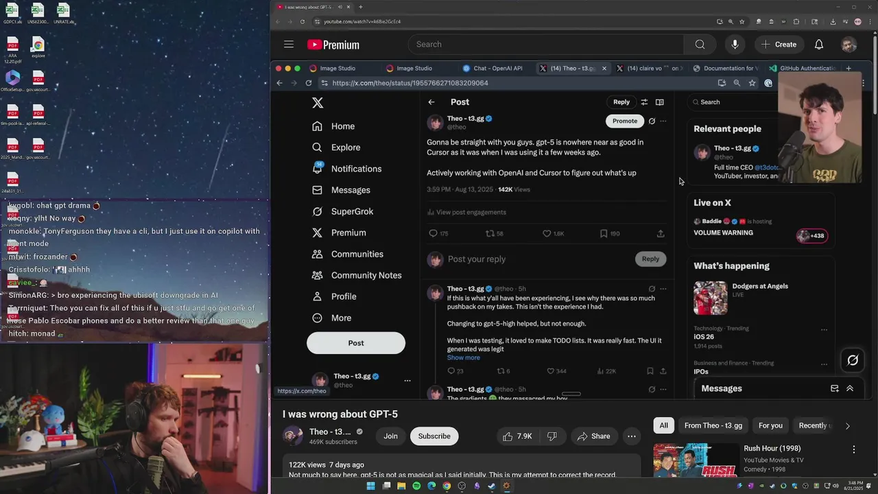The width and height of the screenshot is (878, 494).
Task: Click the outer browser back arrow
Action: [278, 21]
